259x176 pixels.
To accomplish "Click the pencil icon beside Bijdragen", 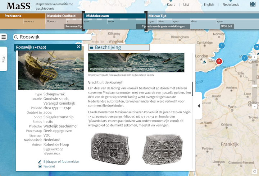I will pyautogui.click(x=40, y=162).
